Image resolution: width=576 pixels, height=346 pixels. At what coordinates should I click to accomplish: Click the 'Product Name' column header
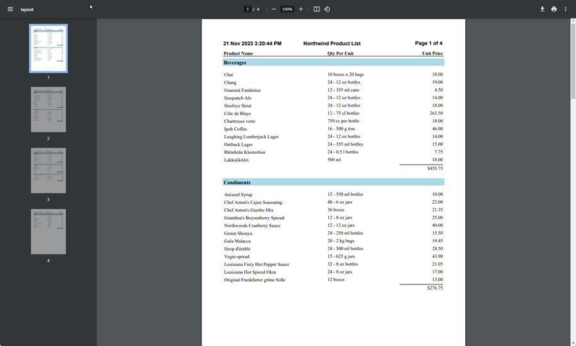pyautogui.click(x=238, y=53)
